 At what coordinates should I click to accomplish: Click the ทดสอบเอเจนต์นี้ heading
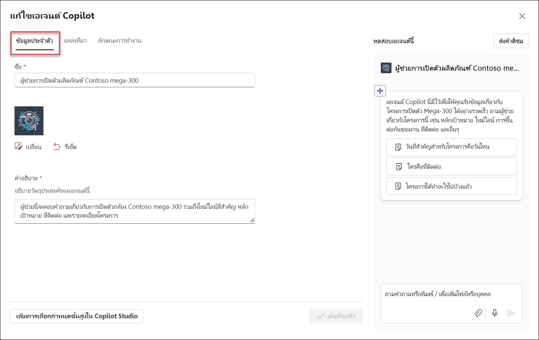pyautogui.click(x=394, y=41)
